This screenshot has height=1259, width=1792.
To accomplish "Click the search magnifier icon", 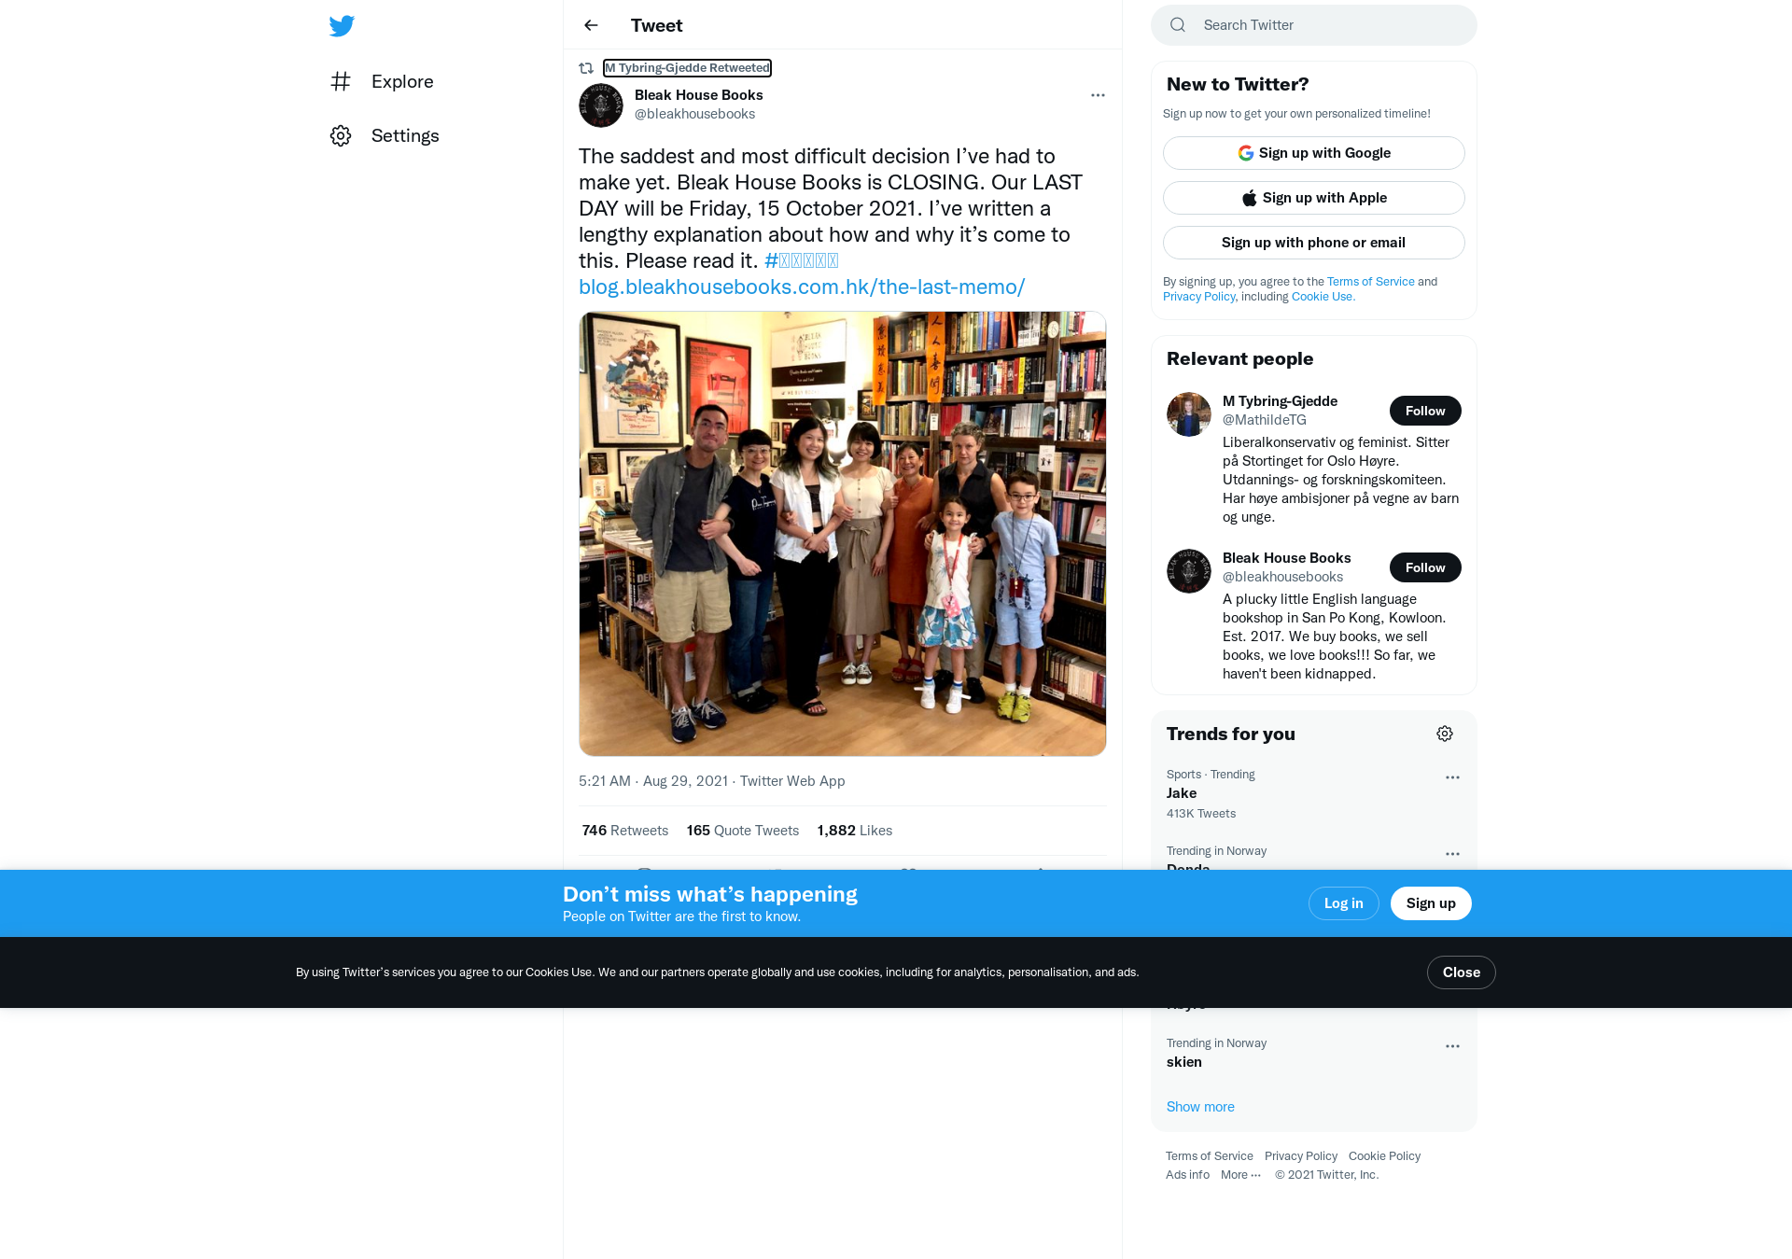I will tap(1178, 25).
